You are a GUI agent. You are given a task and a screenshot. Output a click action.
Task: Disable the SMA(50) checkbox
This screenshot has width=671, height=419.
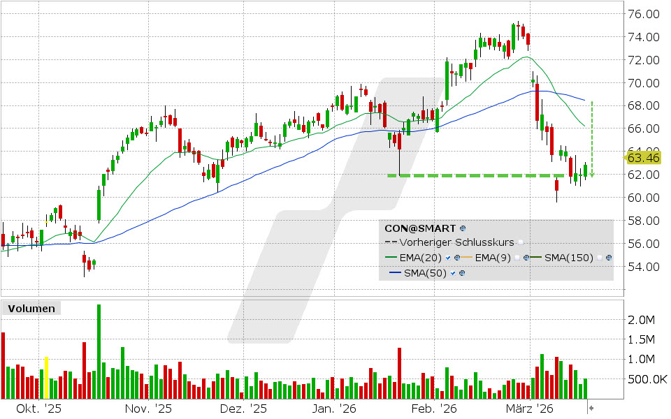pyautogui.click(x=452, y=274)
